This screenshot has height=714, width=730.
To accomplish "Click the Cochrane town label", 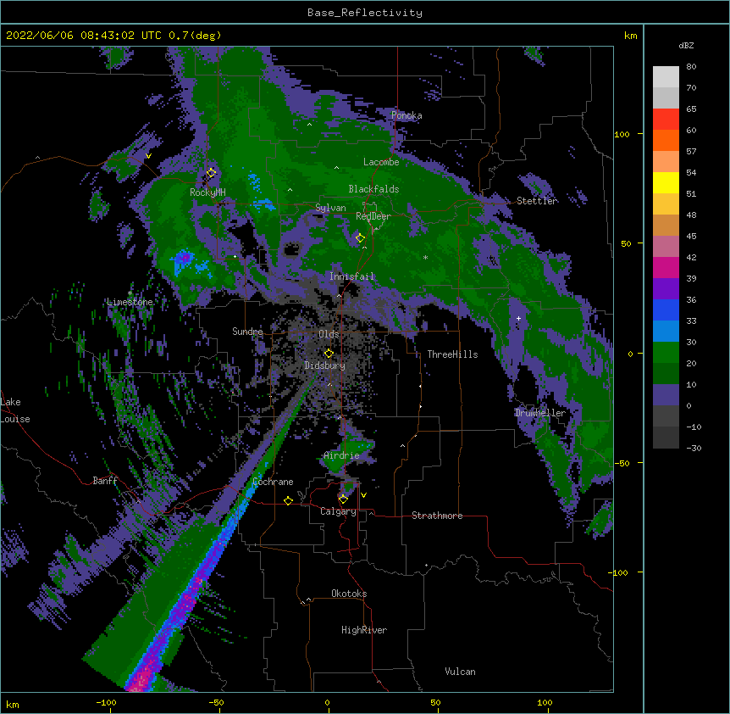I will [273, 482].
